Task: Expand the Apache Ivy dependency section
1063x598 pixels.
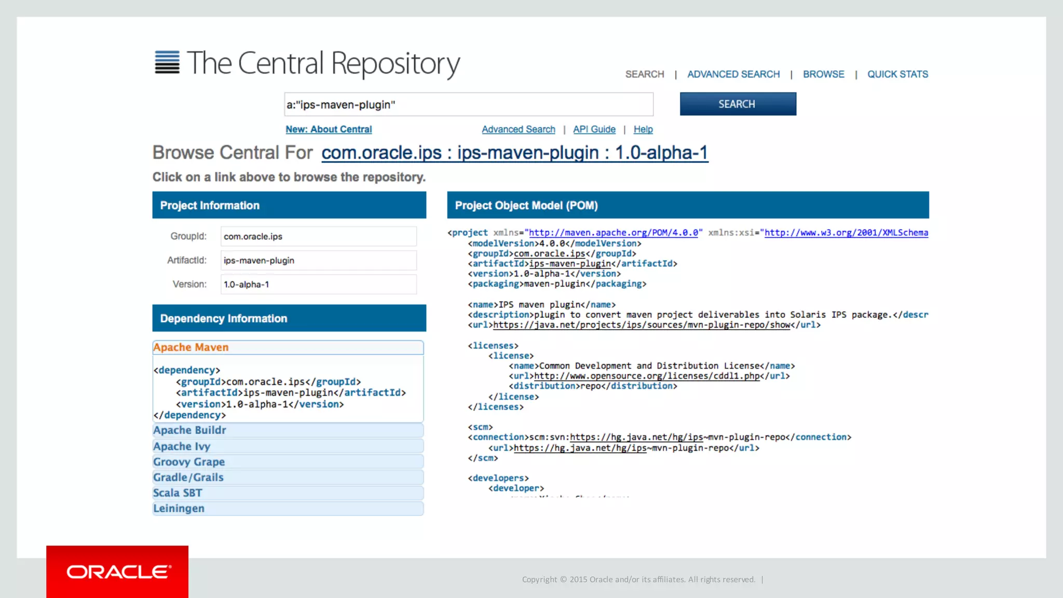Action: click(288, 446)
